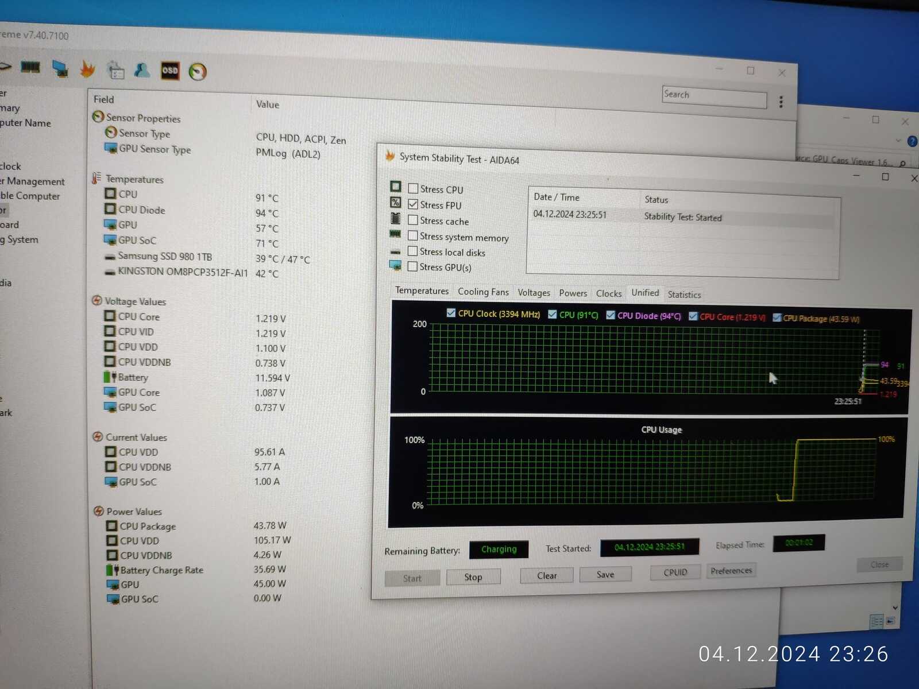Image resolution: width=919 pixels, height=689 pixels.
Task: Open the three-dot menu beside Search
Action: (781, 102)
